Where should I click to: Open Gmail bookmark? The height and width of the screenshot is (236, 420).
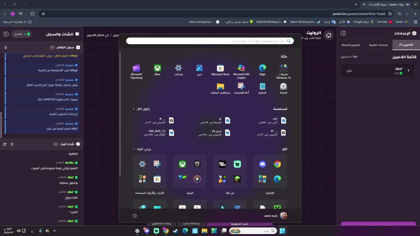pyautogui.click(x=401, y=22)
